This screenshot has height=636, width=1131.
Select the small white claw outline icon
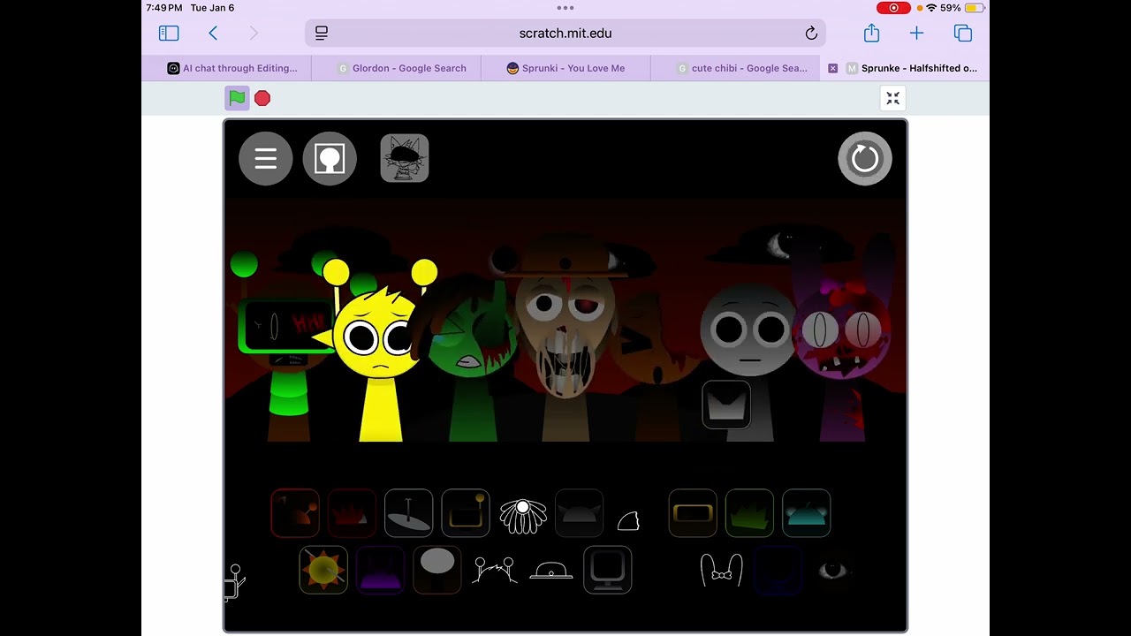pyautogui.click(x=628, y=521)
